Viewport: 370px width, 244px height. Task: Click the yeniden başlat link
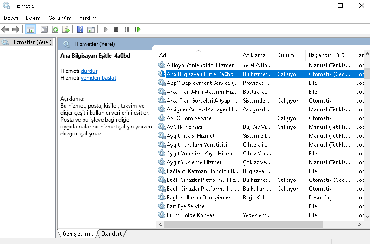98,78
